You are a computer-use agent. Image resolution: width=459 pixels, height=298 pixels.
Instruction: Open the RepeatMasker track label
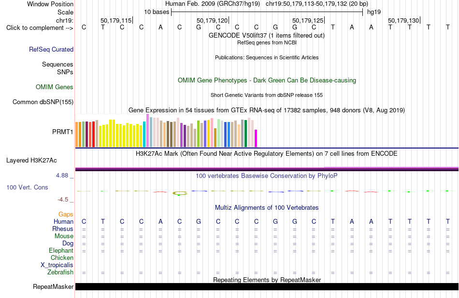tap(53, 286)
